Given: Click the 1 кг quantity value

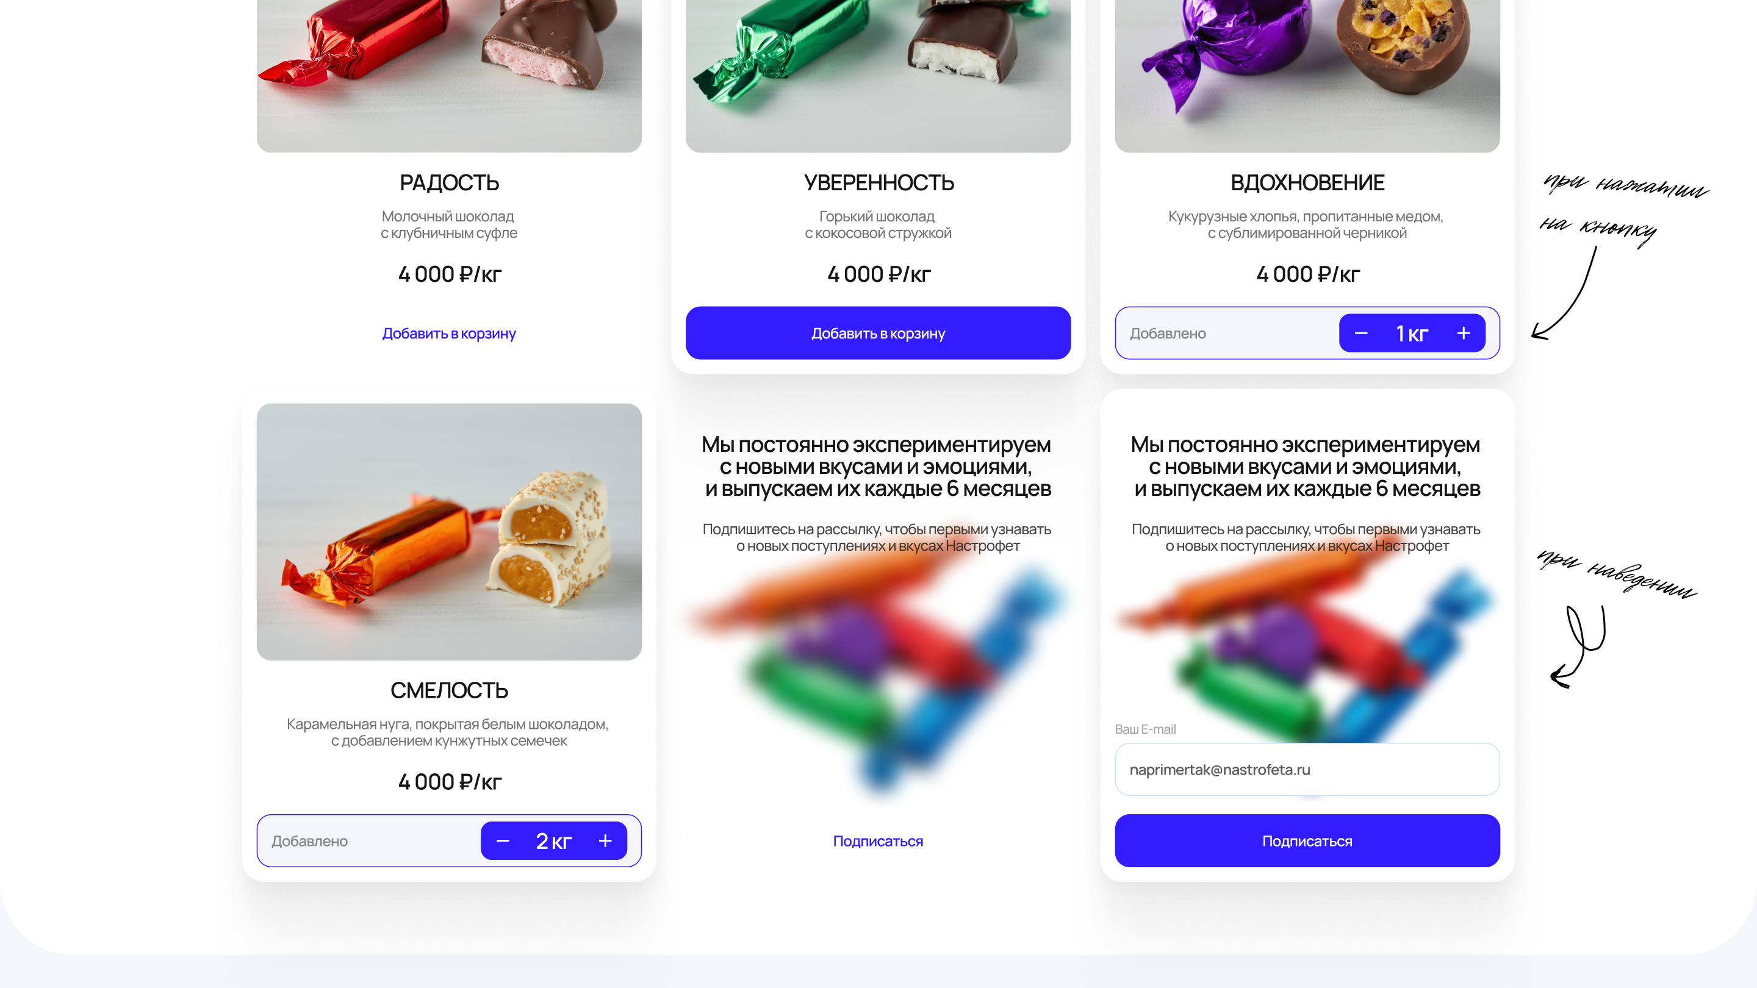Looking at the screenshot, I should point(1412,334).
